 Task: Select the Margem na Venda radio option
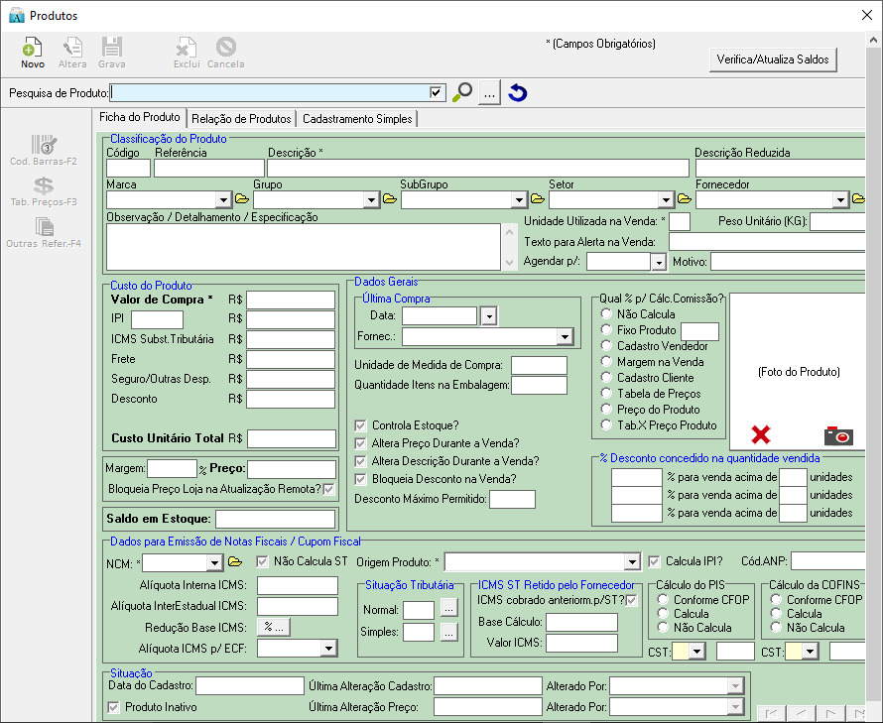[607, 362]
